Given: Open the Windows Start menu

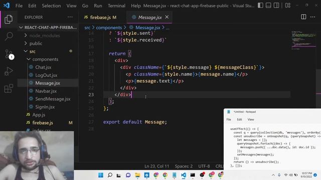Looking at the screenshot, I should pyautogui.click(x=101, y=175).
